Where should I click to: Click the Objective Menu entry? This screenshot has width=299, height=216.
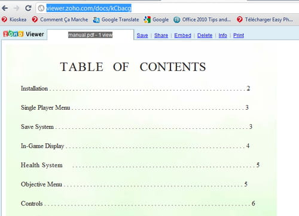click(134, 184)
